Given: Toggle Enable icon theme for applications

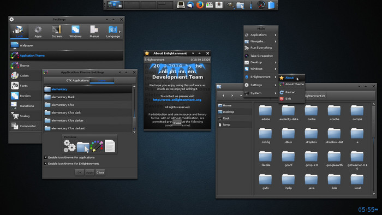Looking at the screenshot, I should tap(45, 158).
